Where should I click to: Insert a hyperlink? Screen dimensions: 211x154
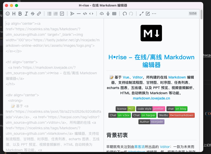point(39,14)
